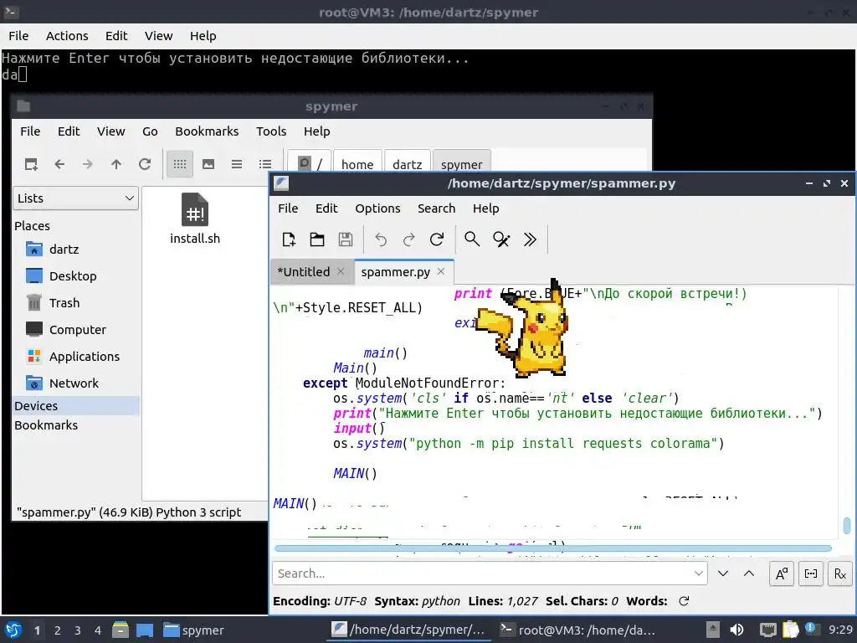Toggle Whole Word in FeatherPad search bar
This screenshot has width=857, height=643.
[x=810, y=574]
